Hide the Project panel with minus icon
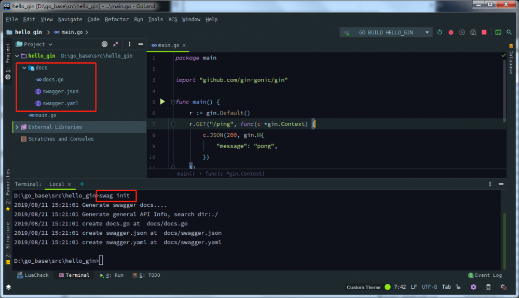Viewport: 519px width, 298px height. 141,44
